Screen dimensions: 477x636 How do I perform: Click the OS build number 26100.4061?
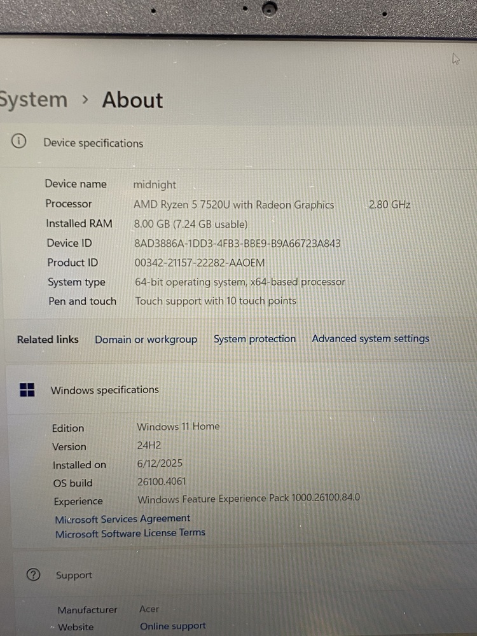pyautogui.click(x=162, y=482)
